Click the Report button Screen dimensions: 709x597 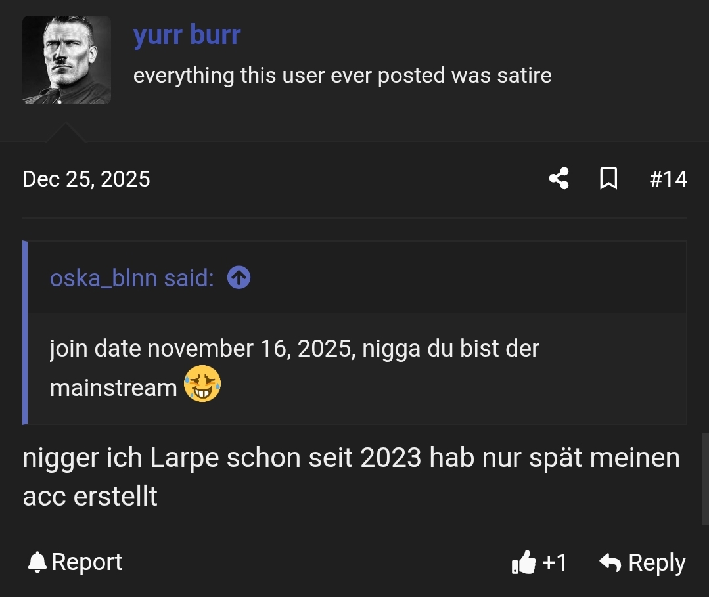click(x=87, y=562)
